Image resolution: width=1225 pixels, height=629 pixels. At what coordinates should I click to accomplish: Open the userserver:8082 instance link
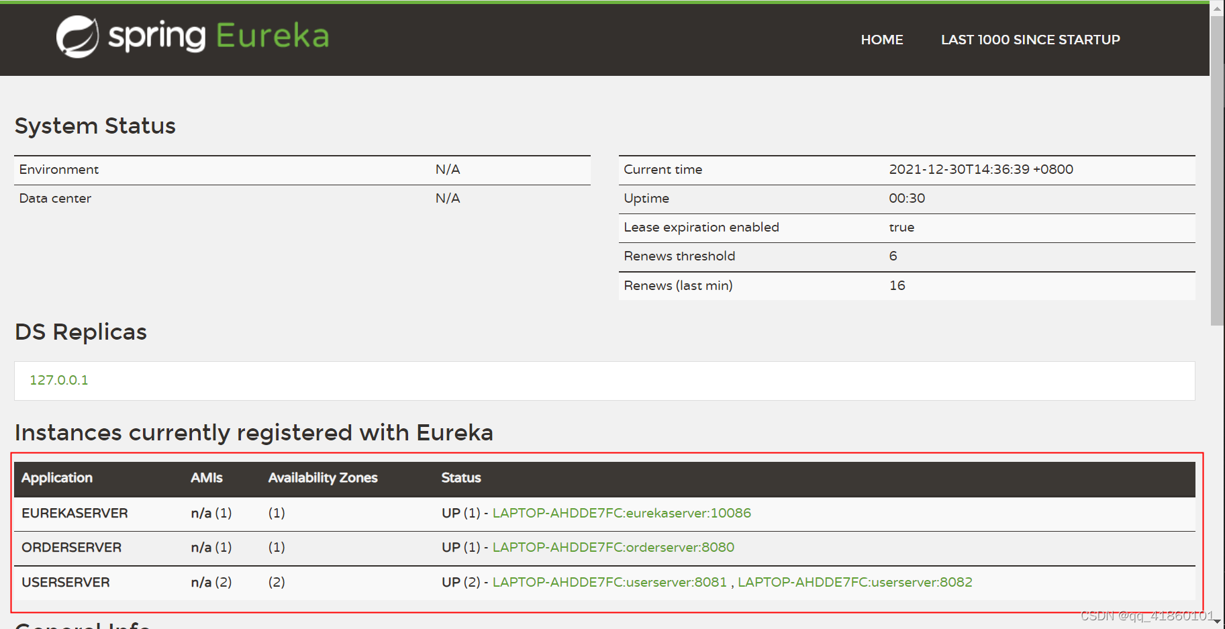[854, 582]
